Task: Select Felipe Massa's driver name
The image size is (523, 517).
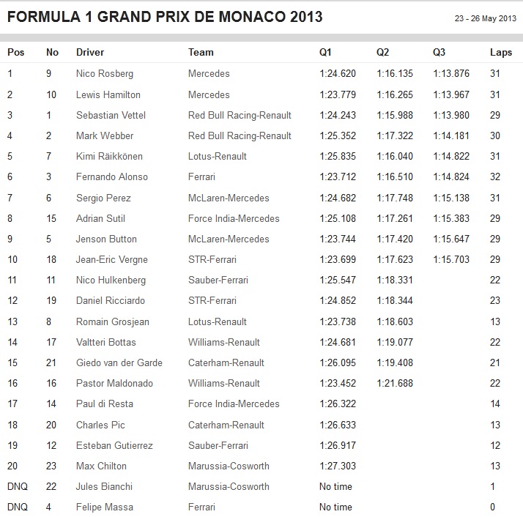Action: point(105,507)
